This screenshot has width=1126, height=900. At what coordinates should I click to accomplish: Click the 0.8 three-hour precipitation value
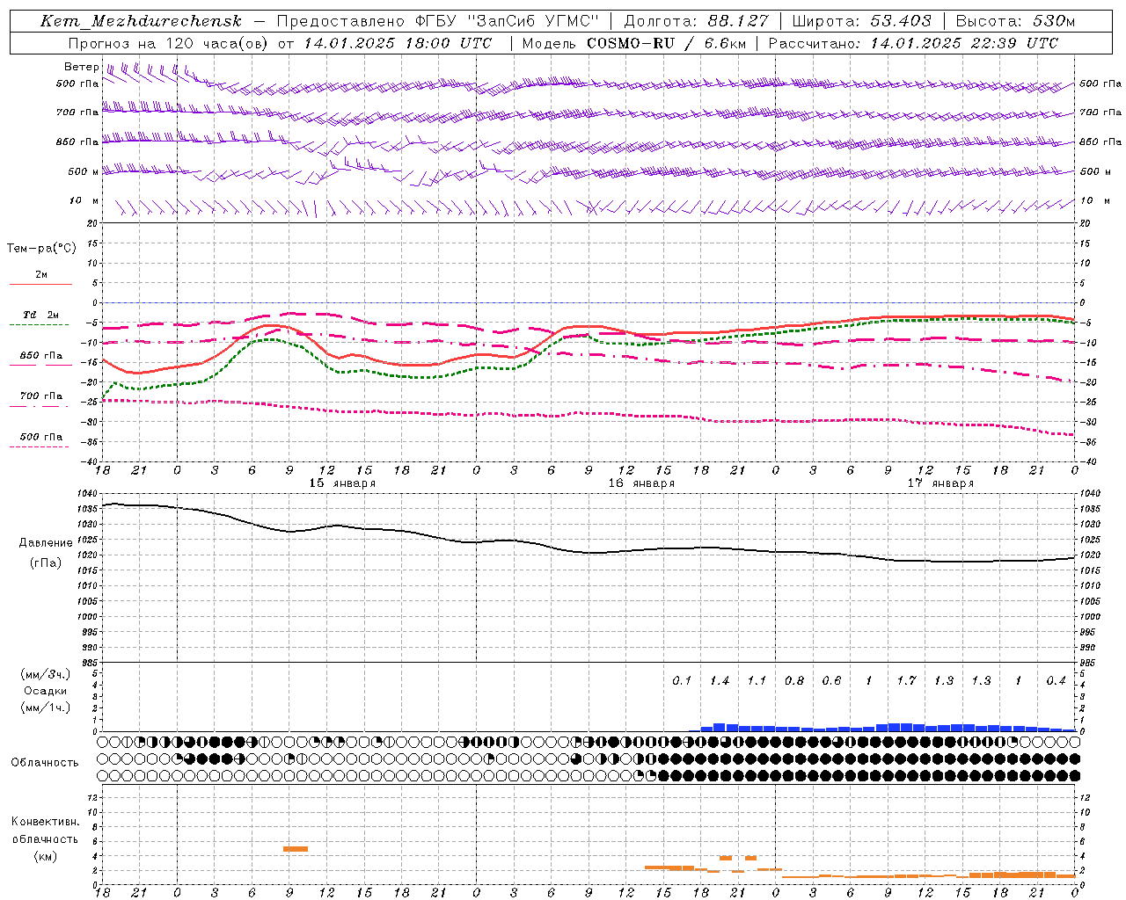(x=794, y=681)
